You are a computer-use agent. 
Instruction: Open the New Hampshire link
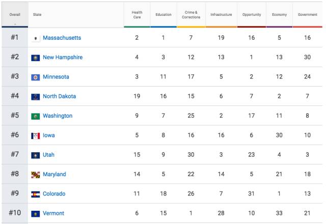click(63, 58)
